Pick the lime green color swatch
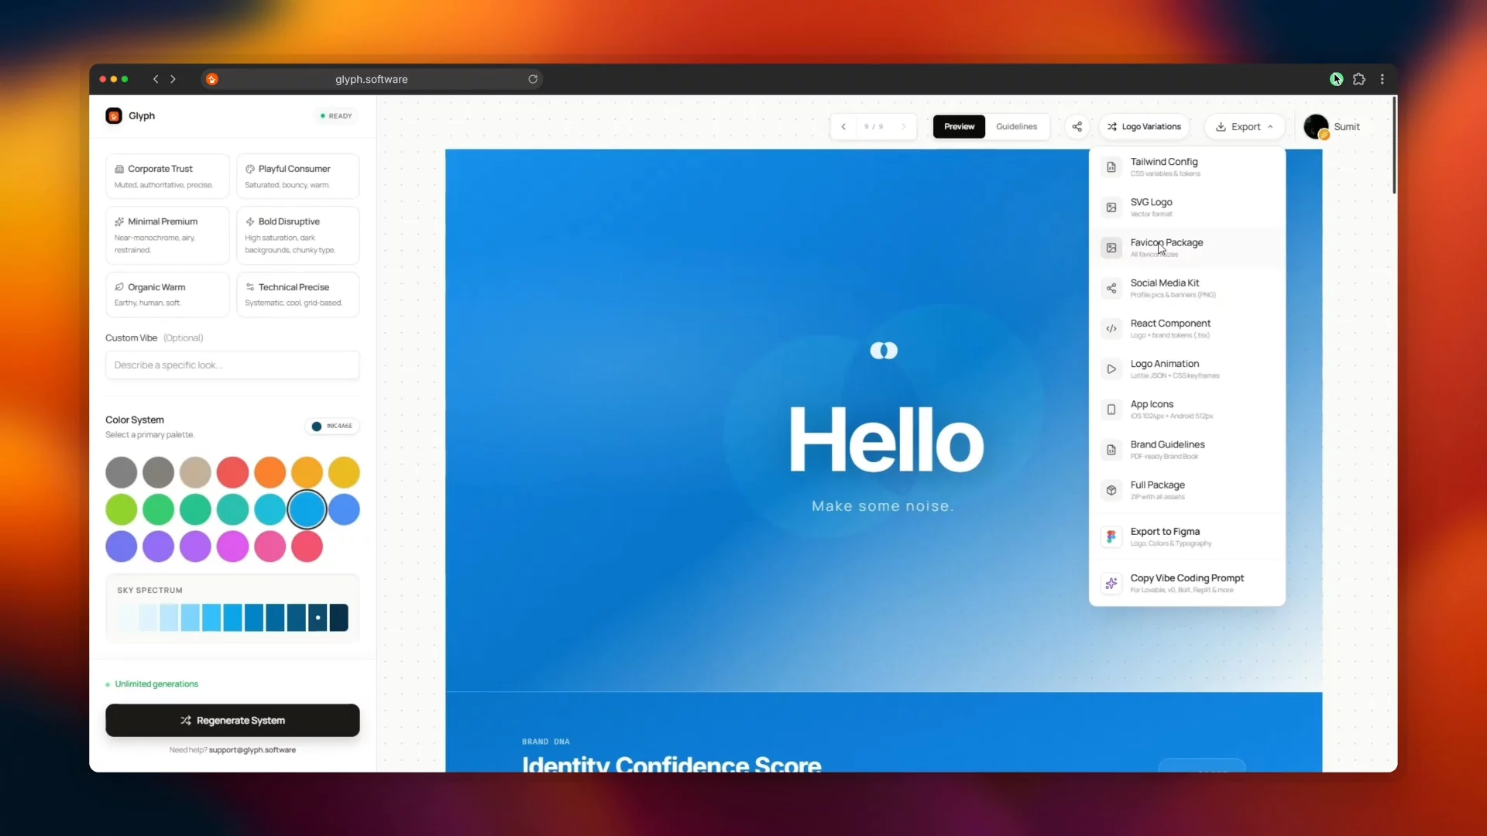 click(122, 510)
